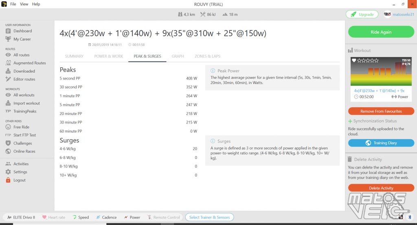Switch to the ZONES & LAPS tab
Image resolution: width=417 pixels, height=225 pixels.
click(x=207, y=56)
